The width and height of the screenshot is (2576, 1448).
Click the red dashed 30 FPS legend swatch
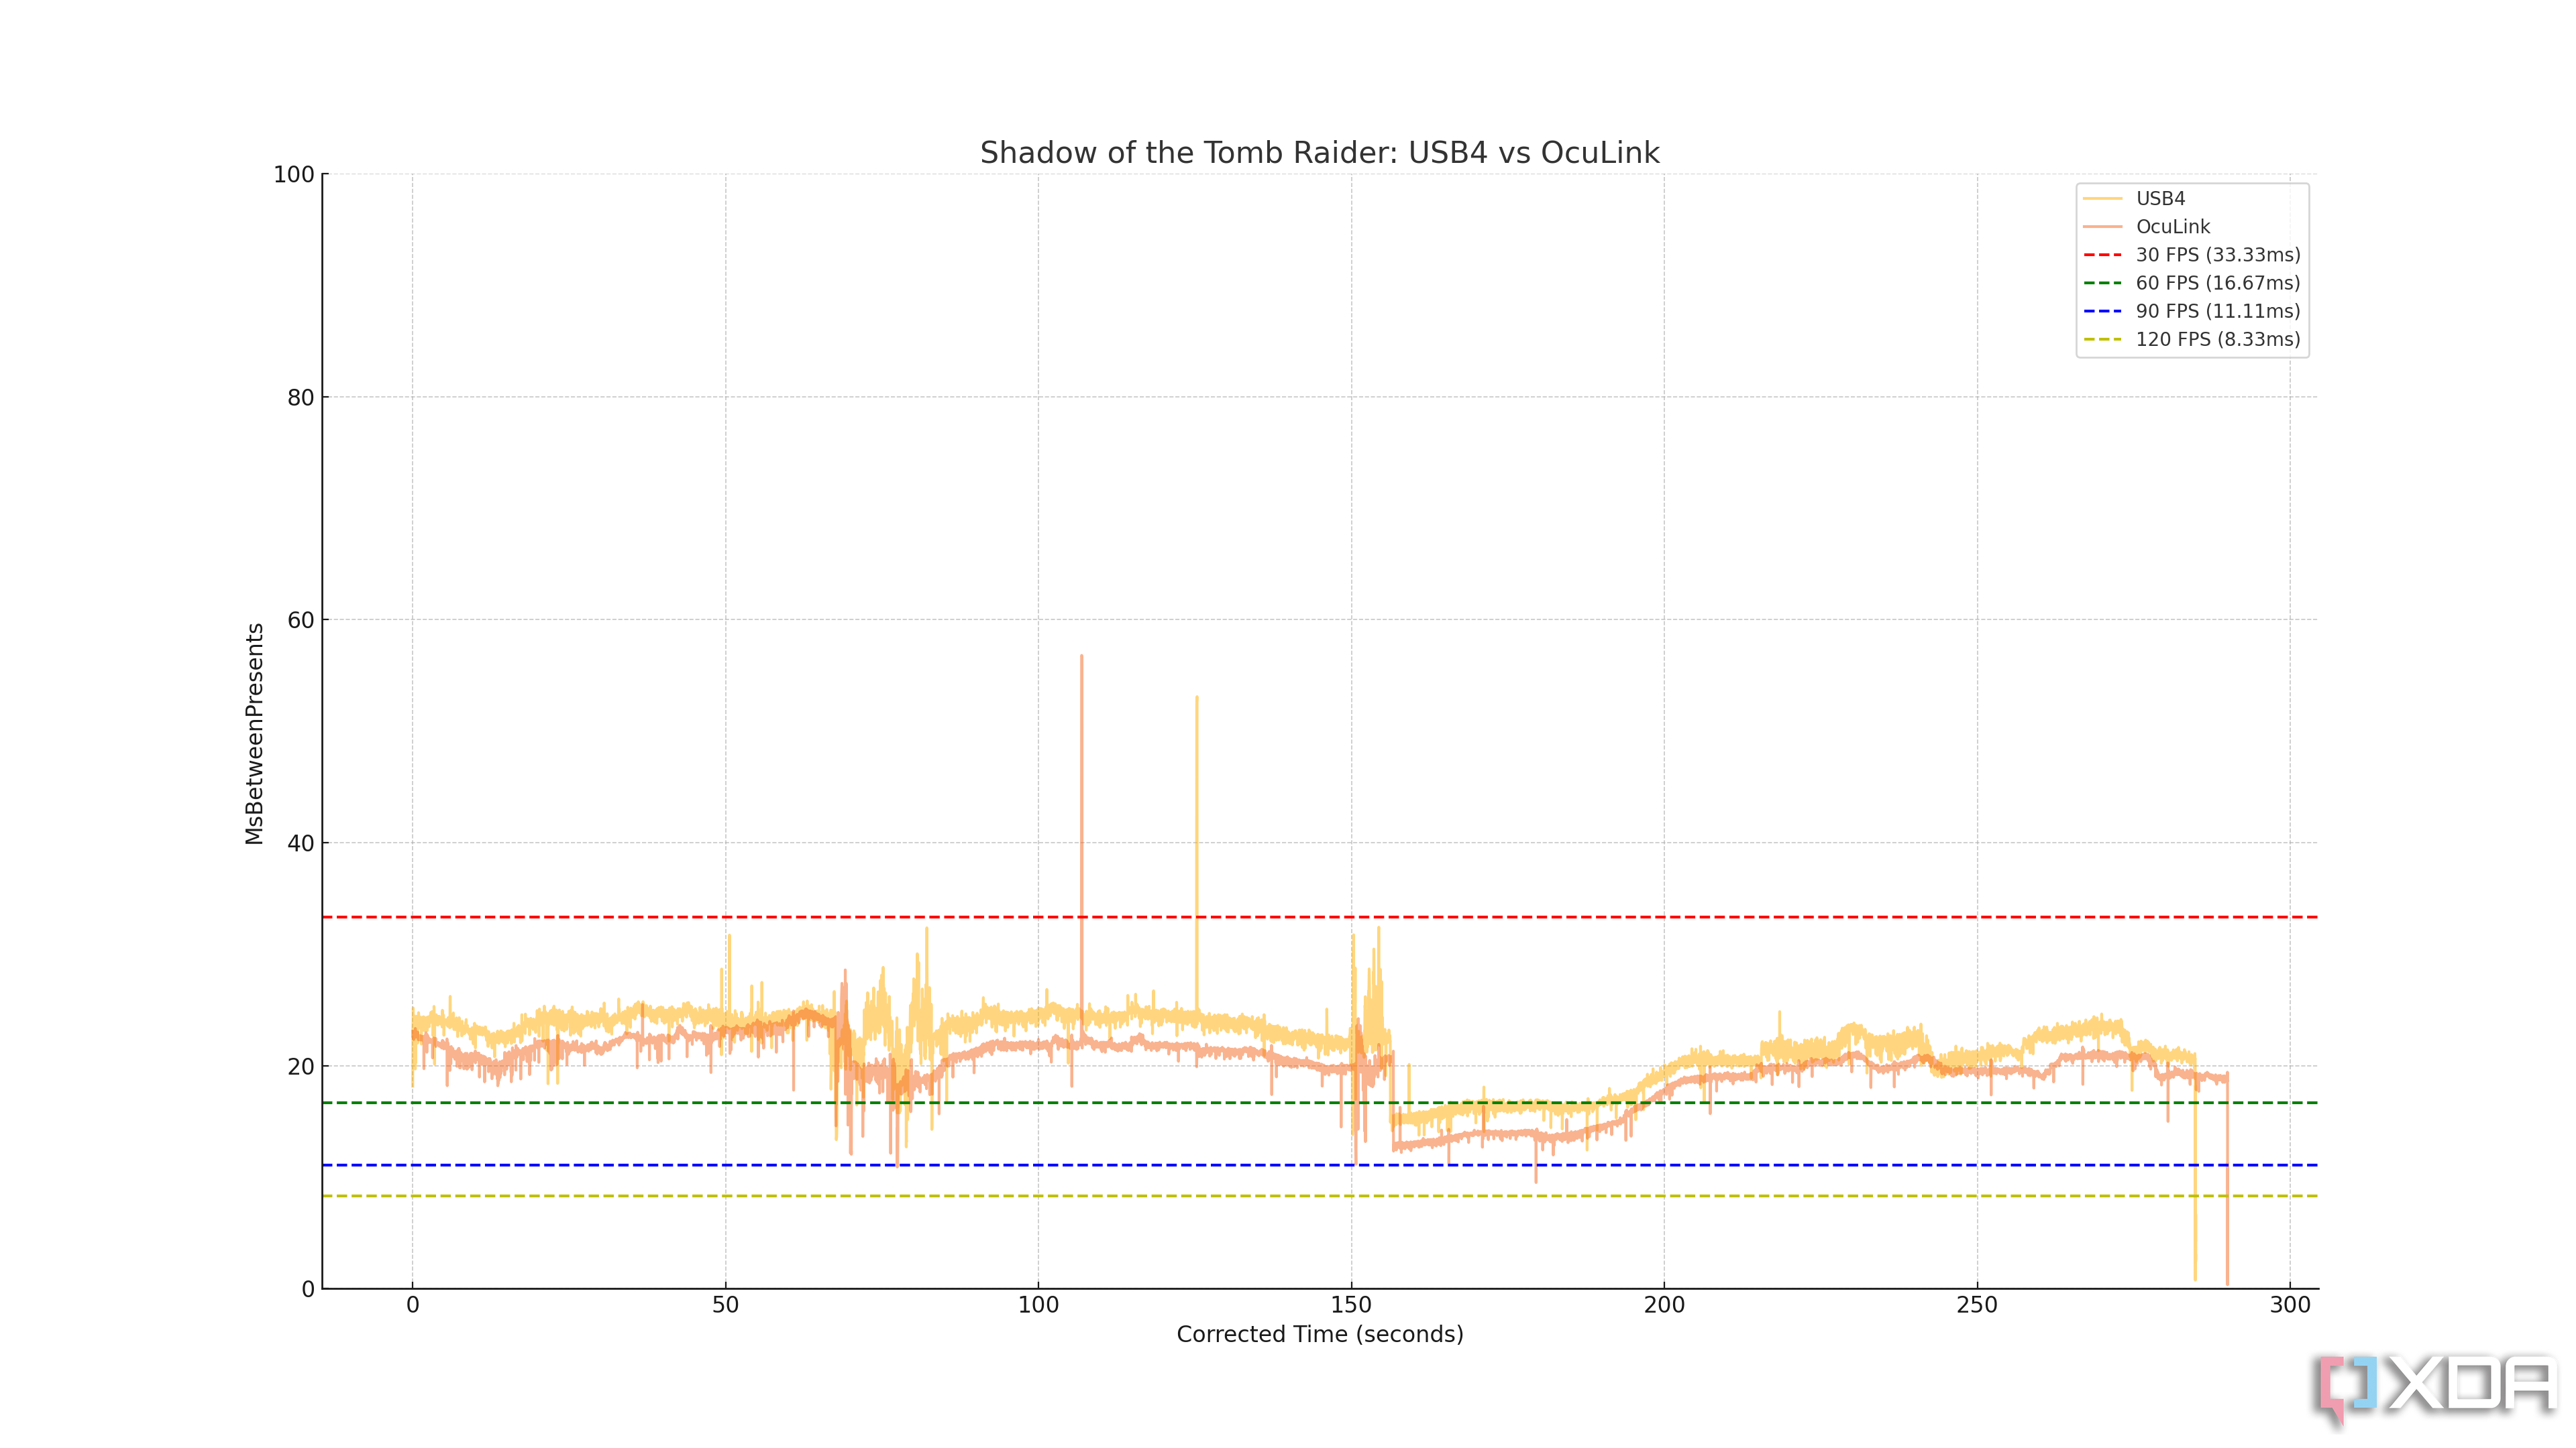coord(2103,255)
